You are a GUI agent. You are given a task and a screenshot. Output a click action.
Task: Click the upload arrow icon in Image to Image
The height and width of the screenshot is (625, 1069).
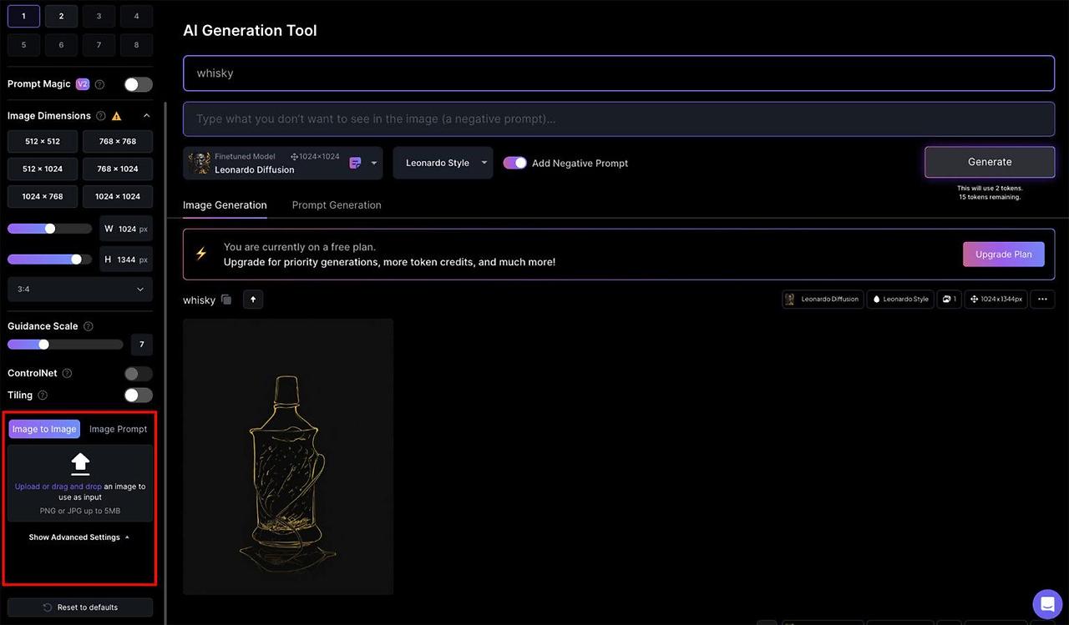80,463
